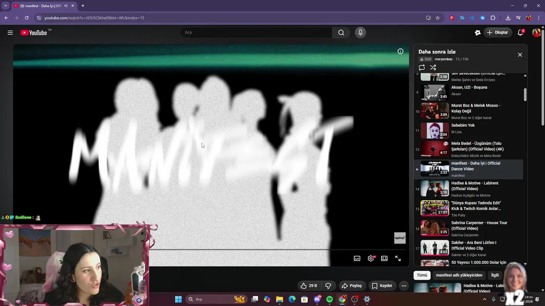Toggle playlist shuffle
The image size is (545, 306).
pyautogui.click(x=433, y=68)
